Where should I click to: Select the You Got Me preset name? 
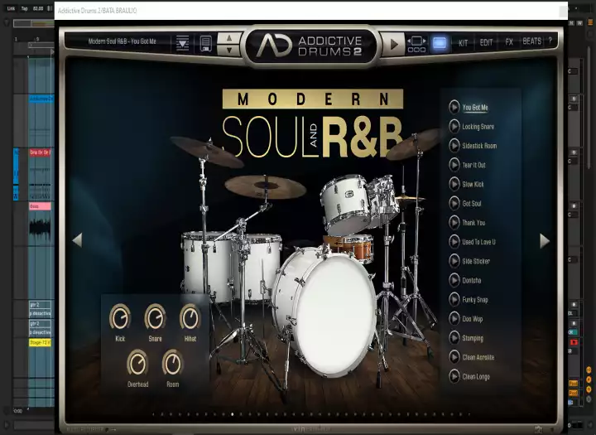click(475, 108)
